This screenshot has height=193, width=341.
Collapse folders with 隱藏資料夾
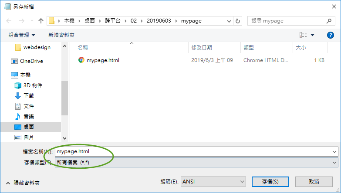(x=23, y=183)
